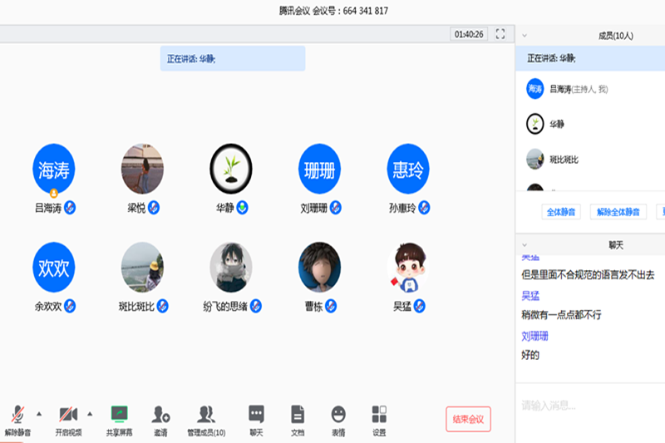Open the Emoji (表情) icon
665x443 pixels.
tap(338, 419)
